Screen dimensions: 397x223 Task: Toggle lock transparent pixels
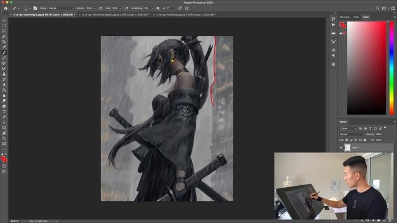pos(347,140)
